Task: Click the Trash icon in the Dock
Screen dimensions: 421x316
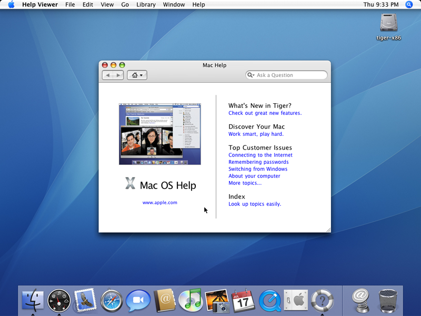Action: (388, 301)
